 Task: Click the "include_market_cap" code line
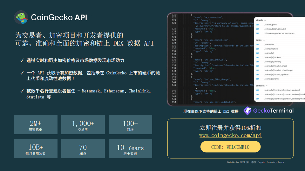point(212,40)
